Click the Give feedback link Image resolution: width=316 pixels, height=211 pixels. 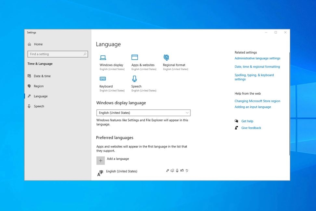[251, 128]
